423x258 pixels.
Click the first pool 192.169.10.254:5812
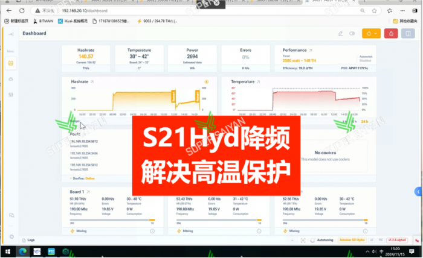(x=84, y=142)
